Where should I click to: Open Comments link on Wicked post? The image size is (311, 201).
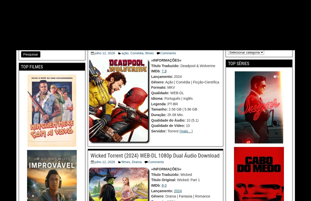[x=156, y=162]
